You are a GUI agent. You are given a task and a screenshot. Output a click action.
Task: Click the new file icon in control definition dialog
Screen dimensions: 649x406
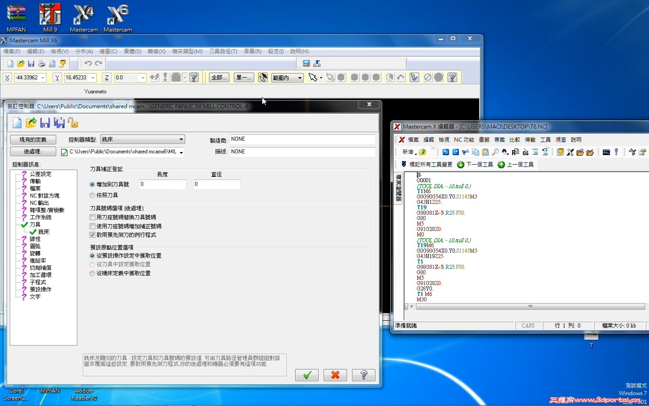(17, 123)
